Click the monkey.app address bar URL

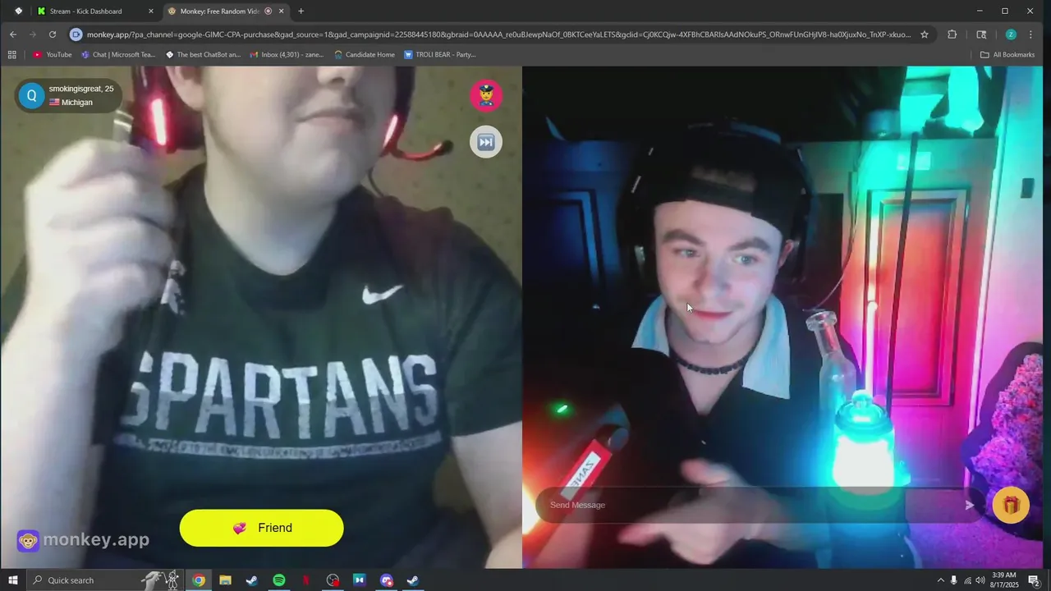click(x=498, y=34)
